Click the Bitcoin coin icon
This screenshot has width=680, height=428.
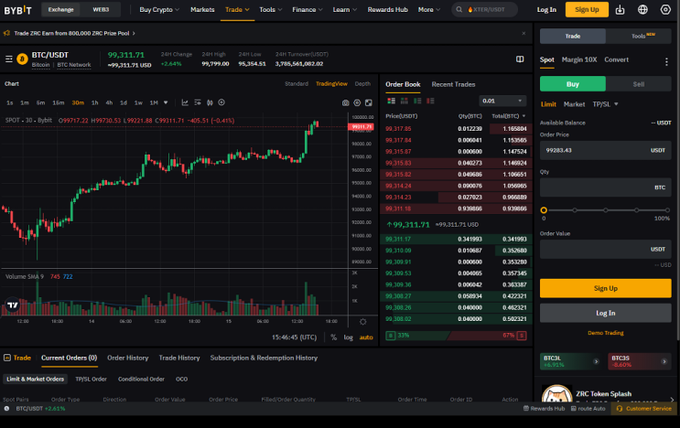(x=22, y=59)
